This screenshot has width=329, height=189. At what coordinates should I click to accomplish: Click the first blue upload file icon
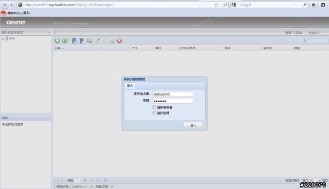pos(74,41)
